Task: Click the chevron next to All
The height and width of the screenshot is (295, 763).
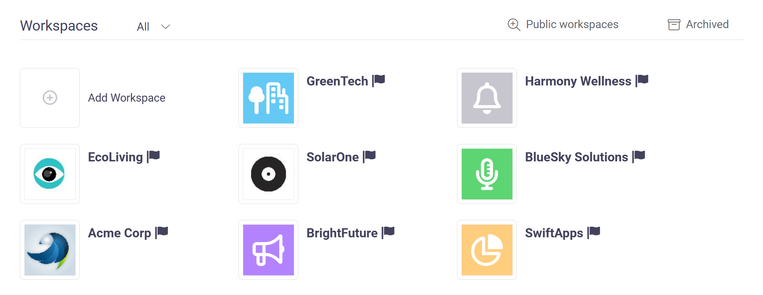Action: 165,27
